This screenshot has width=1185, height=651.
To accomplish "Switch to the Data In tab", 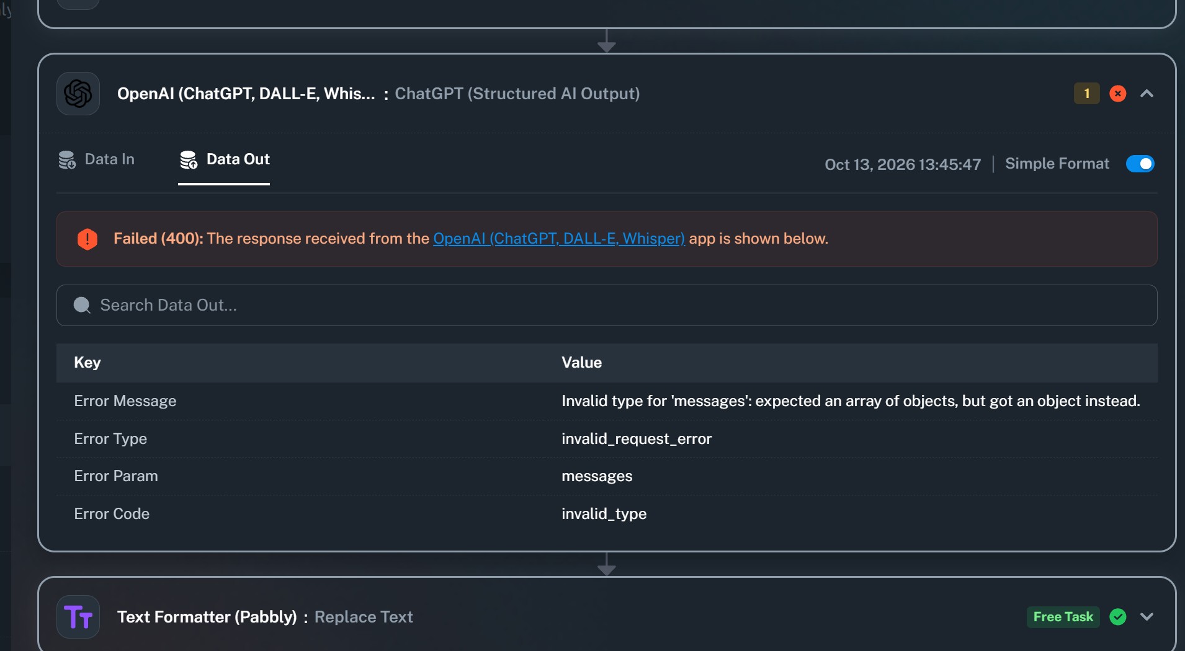I will pos(97,160).
